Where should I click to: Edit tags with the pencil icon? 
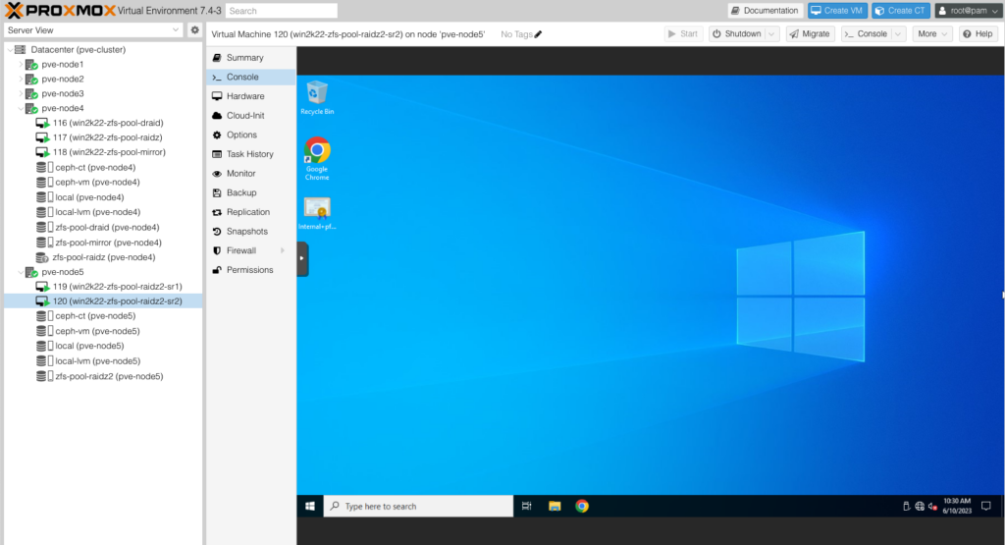coord(538,34)
